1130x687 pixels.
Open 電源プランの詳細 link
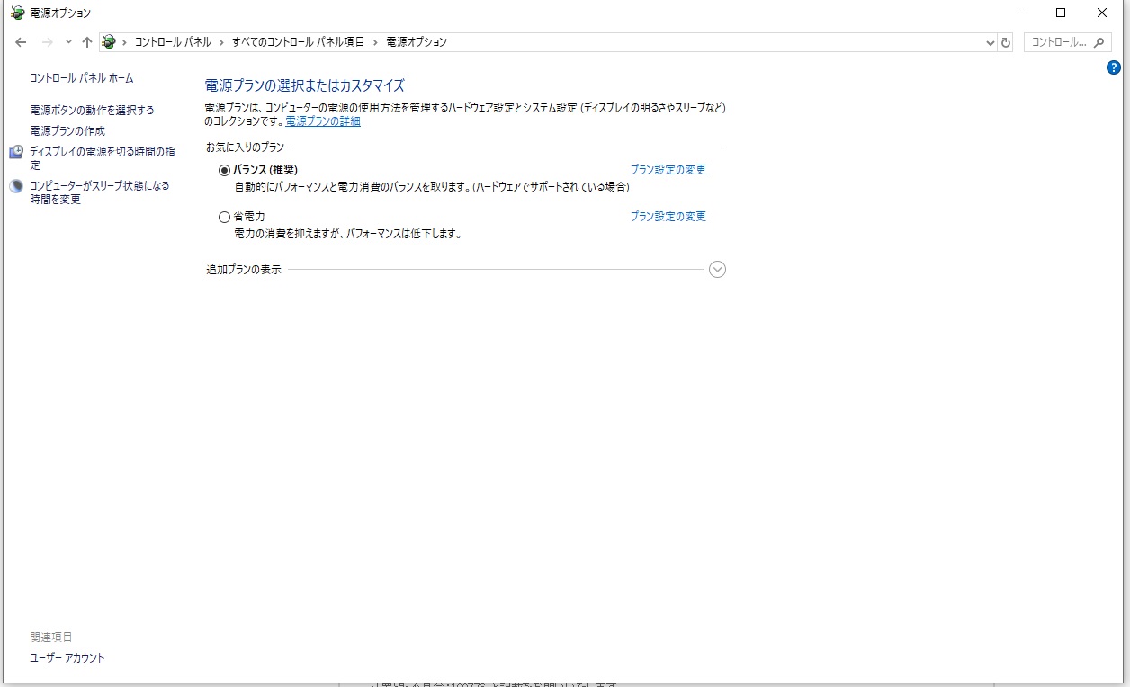tap(323, 121)
